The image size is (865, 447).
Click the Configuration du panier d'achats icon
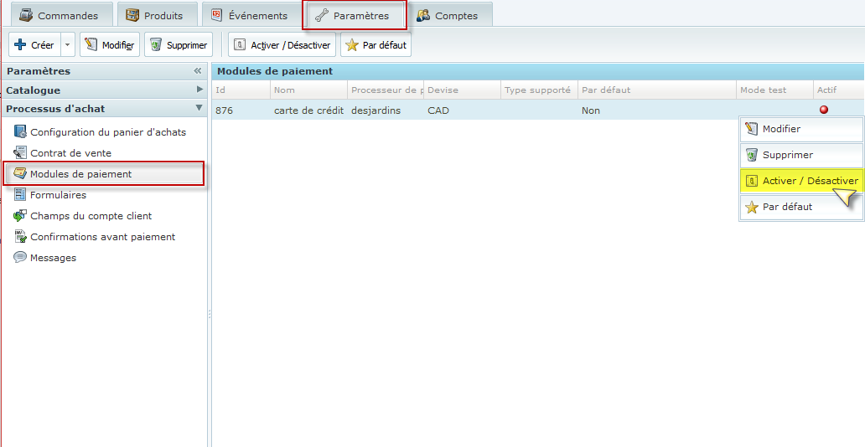[20, 131]
